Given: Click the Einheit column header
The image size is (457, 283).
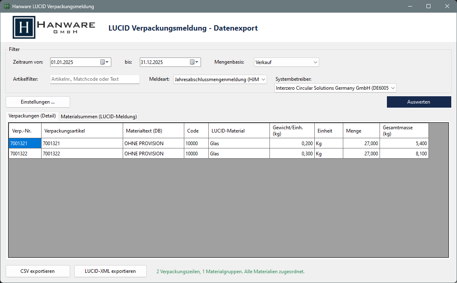Looking at the screenshot, I should pyautogui.click(x=329, y=130).
